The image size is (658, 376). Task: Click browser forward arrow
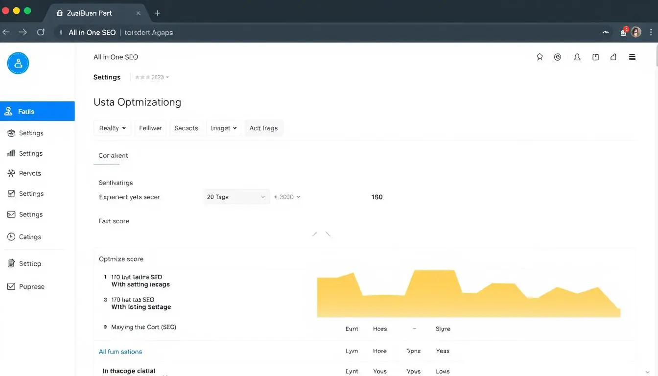(x=23, y=32)
